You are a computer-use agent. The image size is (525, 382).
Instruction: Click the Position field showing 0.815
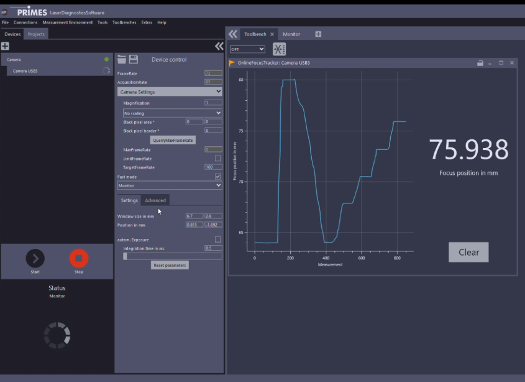[194, 225]
